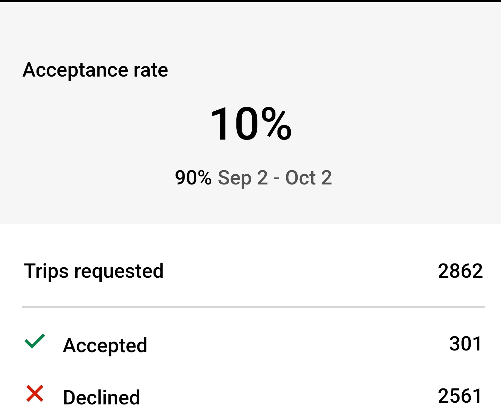The width and height of the screenshot is (501, 418).
Task: Tap the red X icon beside Declined
Action: pyautogui.click(x=35, y=394)
